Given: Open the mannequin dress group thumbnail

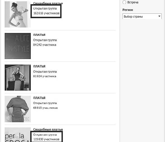Looking at the screenshot, I should 18,109.
